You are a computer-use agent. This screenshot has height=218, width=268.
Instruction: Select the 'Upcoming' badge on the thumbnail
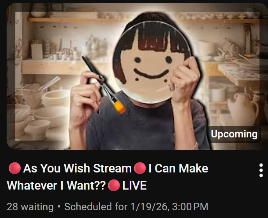tap(234, 134)
